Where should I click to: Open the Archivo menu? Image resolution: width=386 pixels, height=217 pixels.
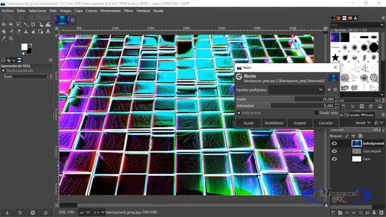click(8, 11)
